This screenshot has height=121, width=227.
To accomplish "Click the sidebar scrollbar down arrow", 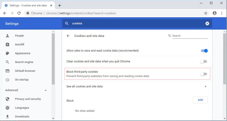I will tap(53, 119).
